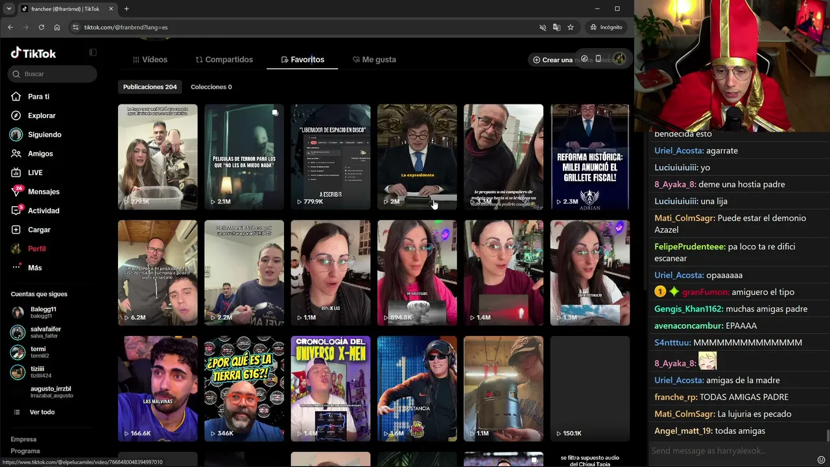The height and width of the screenshot is (467, 830).
Task: Click the translate page icon
Action: 556,27
